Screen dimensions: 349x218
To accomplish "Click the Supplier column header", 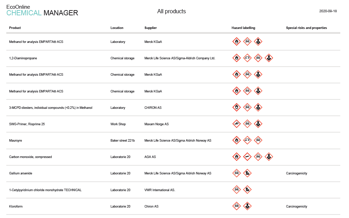I will [151, 28].
